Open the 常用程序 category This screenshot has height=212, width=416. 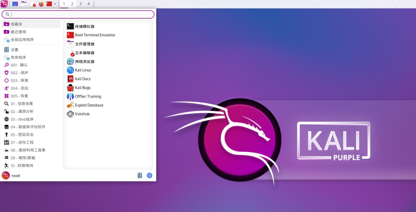(x=31, y=57)
